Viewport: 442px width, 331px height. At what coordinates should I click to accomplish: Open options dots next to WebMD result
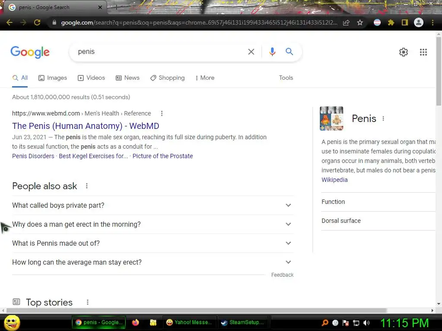161,113
